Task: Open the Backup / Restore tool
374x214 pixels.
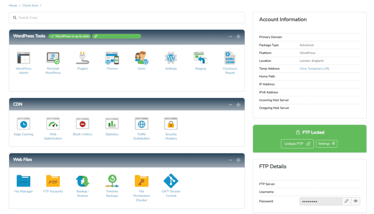Action: [x=82, y=181]
